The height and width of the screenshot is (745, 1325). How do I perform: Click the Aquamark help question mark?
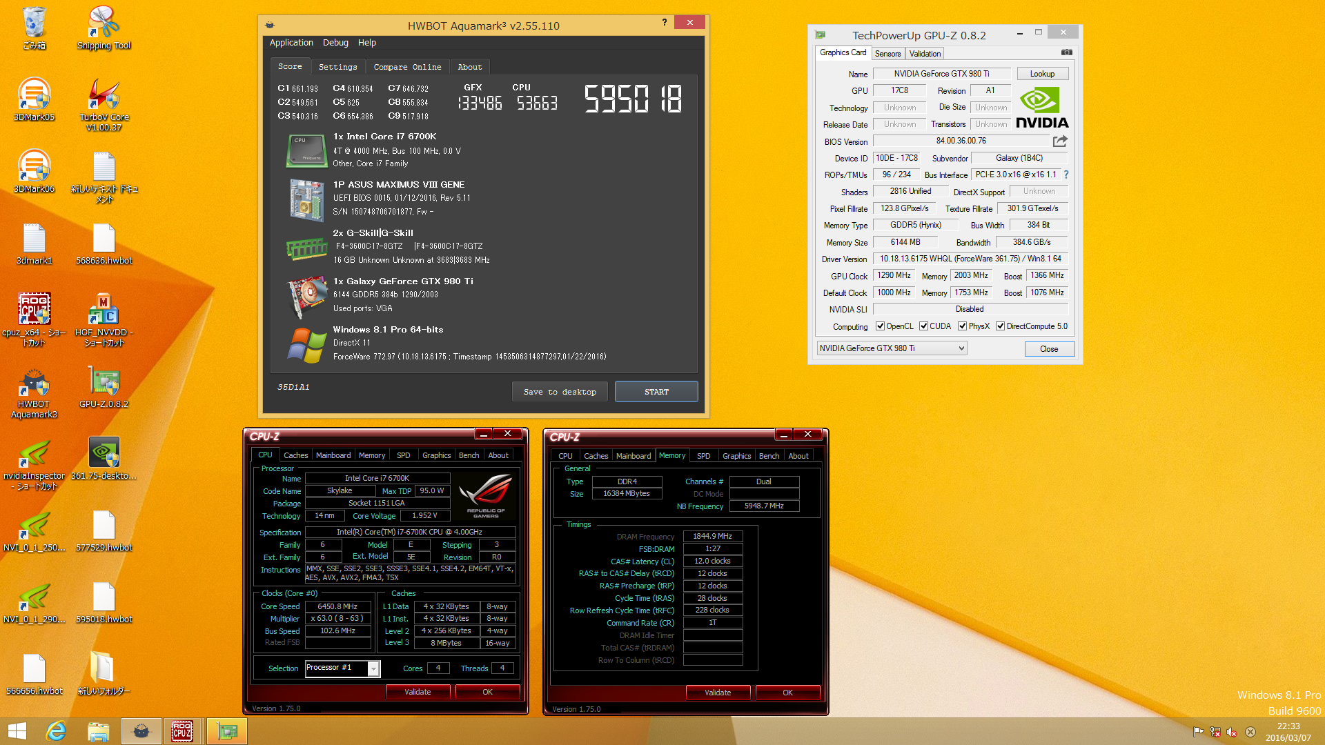664,22
